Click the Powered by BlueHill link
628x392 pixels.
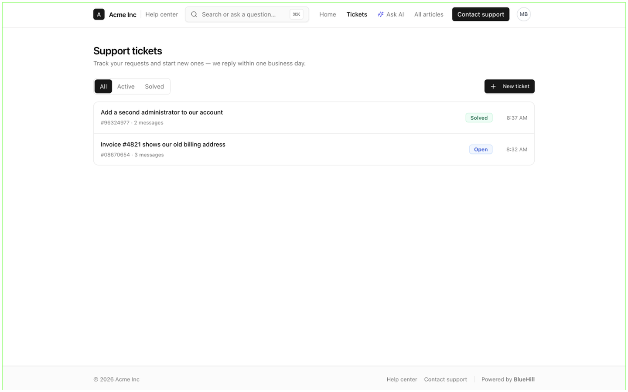(508, 379)
